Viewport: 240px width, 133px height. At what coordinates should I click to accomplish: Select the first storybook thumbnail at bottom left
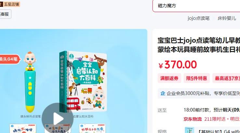[23, 128]
